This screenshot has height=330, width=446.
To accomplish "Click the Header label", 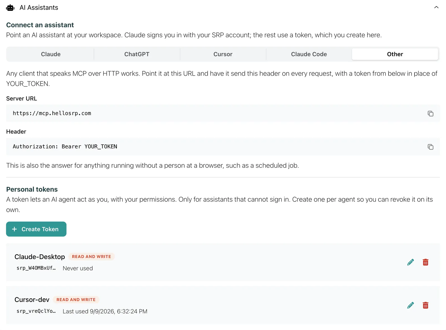I will coord(16,132).
